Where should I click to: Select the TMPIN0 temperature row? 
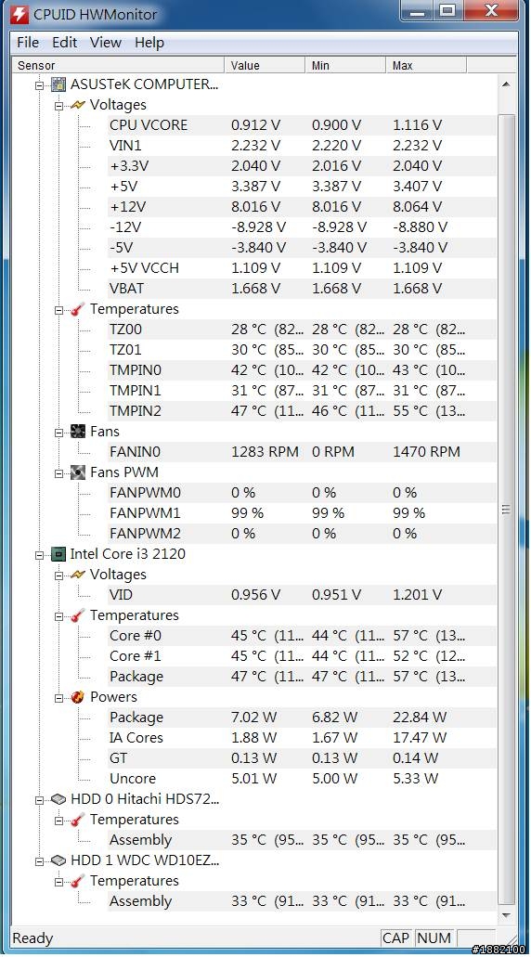302,369
